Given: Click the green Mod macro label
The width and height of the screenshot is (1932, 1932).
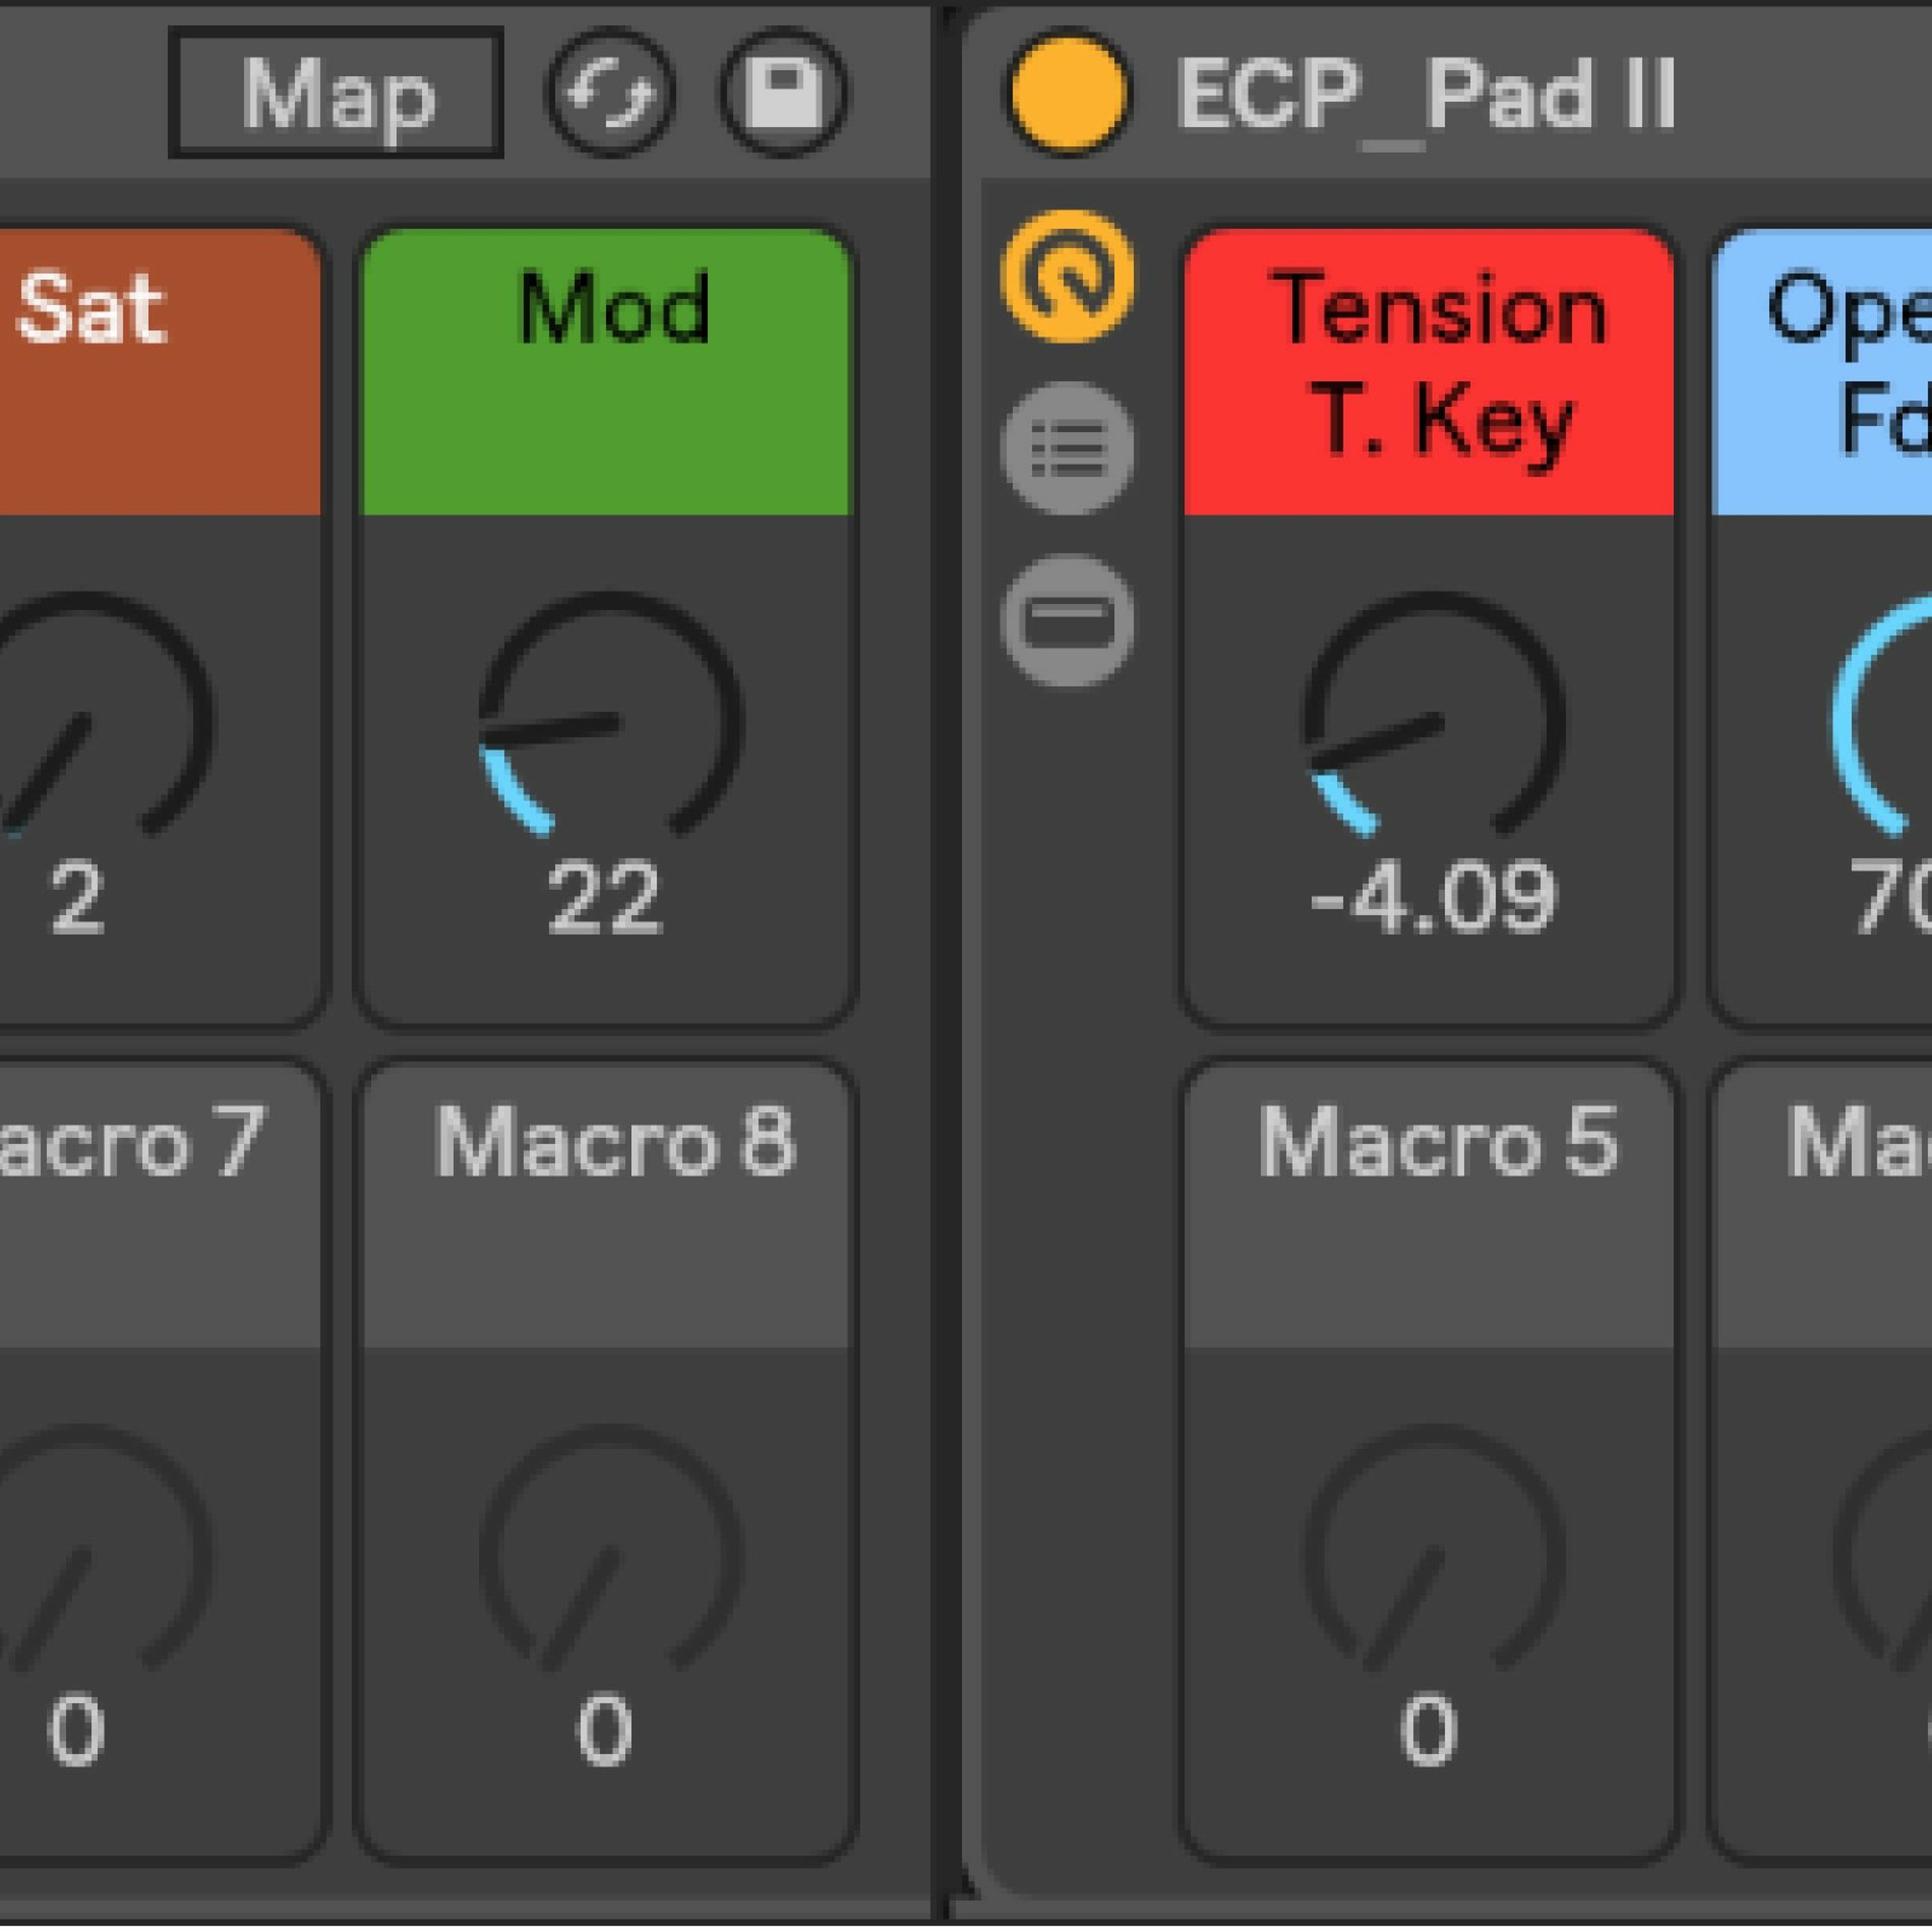Looking at the screenshot, I should coord(606,372).
